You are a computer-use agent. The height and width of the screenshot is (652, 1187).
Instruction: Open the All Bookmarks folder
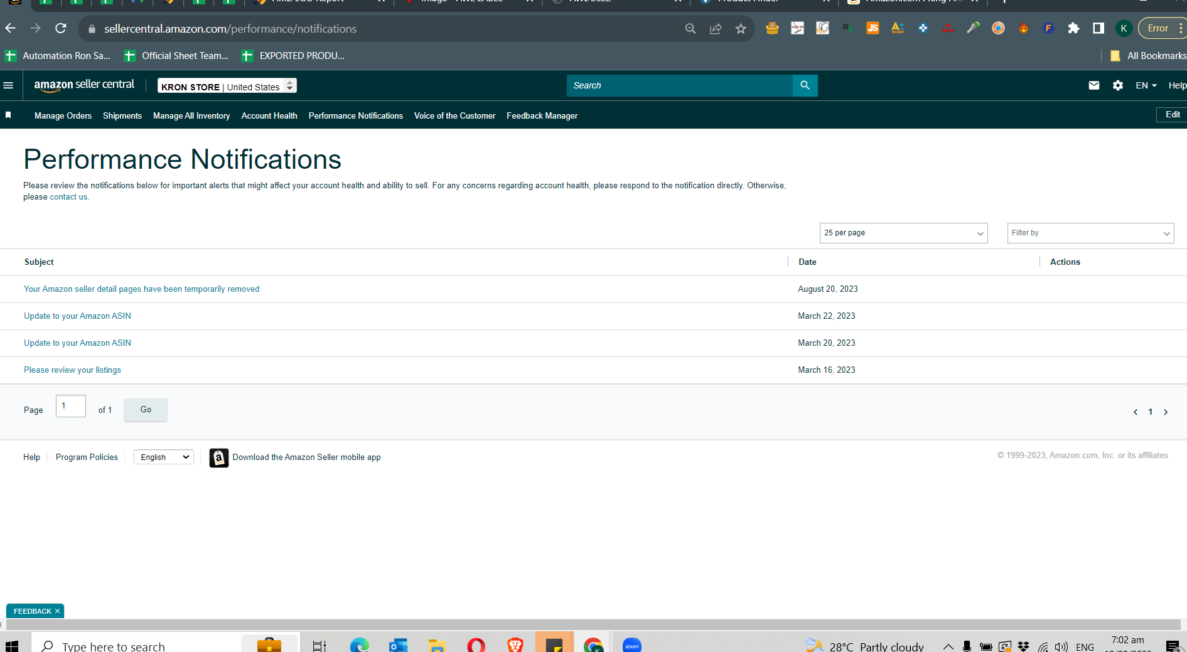point(1148,56)
